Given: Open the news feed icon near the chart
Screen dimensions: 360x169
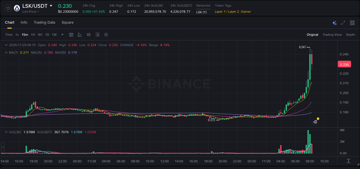Looking at the screenshot, I should click(315, 121).
